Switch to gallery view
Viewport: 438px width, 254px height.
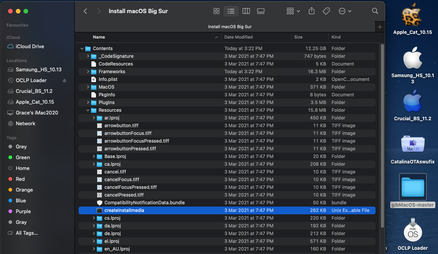261,11
